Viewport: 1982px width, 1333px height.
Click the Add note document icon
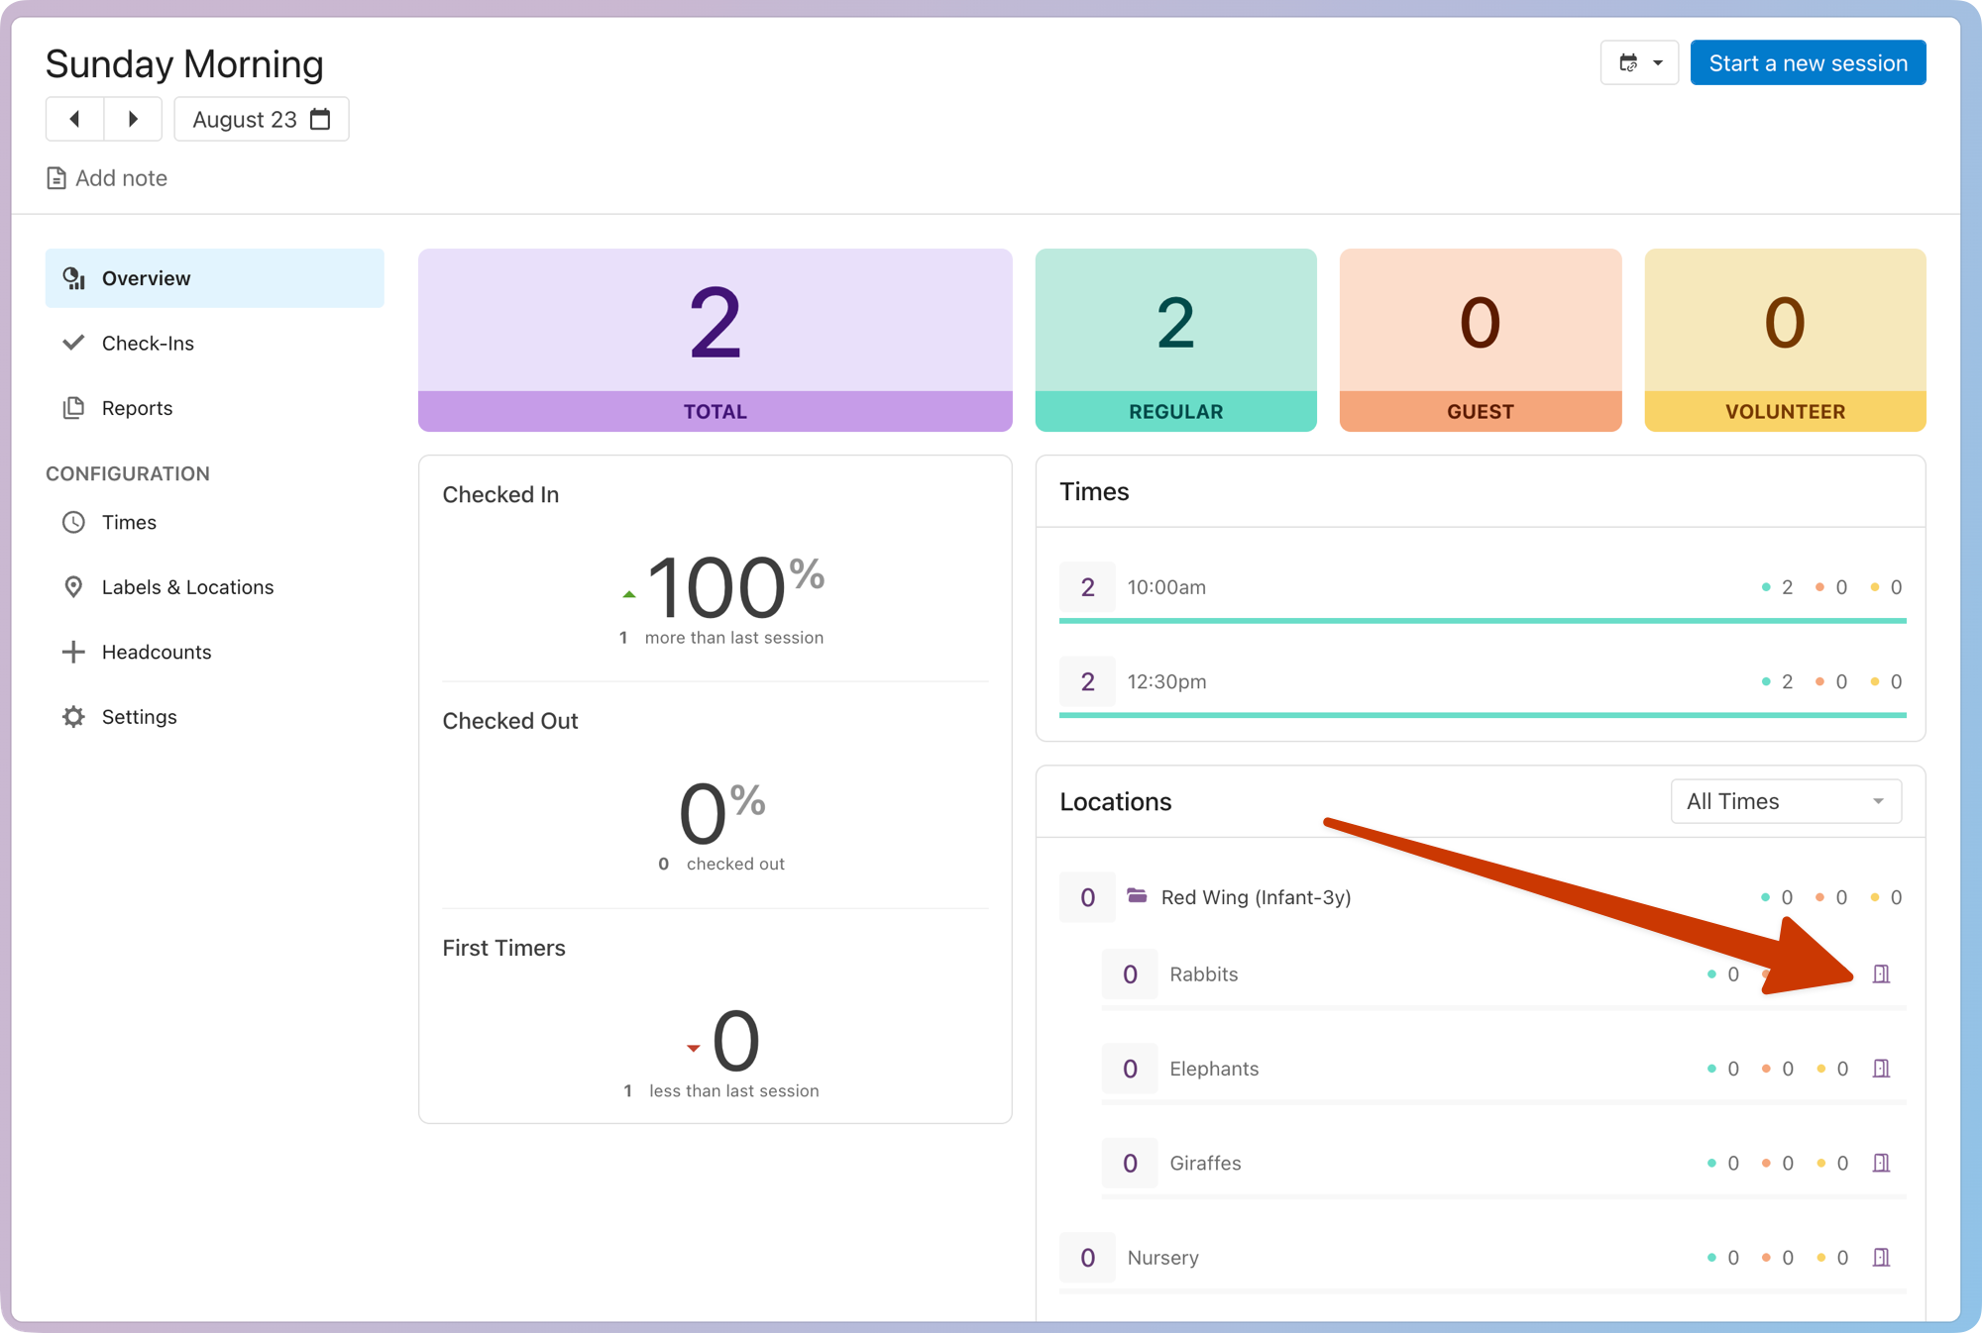pos(56,178)
